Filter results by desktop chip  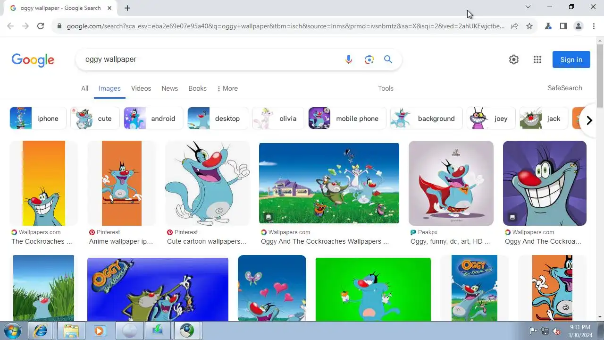pos(218,119)
